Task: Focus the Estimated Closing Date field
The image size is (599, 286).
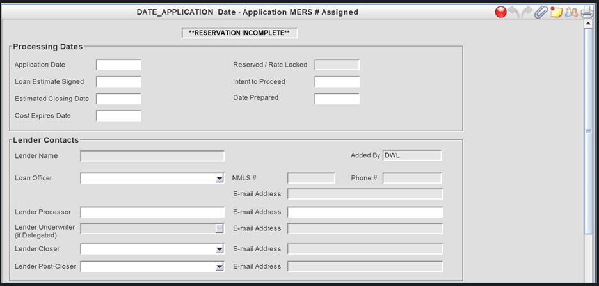Action: 118,99
